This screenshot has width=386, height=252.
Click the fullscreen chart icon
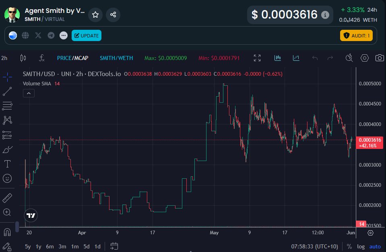257,58
